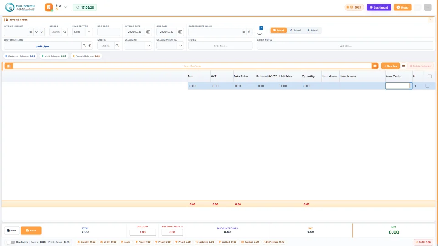Click the Discount amount field

142,232
